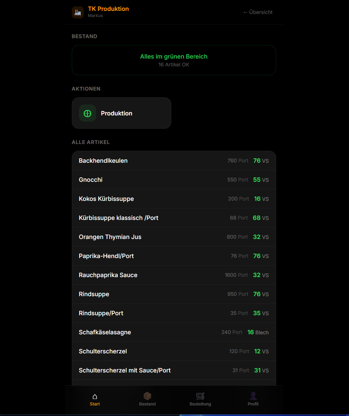Open the Produktion action card

tap(121, 113)
